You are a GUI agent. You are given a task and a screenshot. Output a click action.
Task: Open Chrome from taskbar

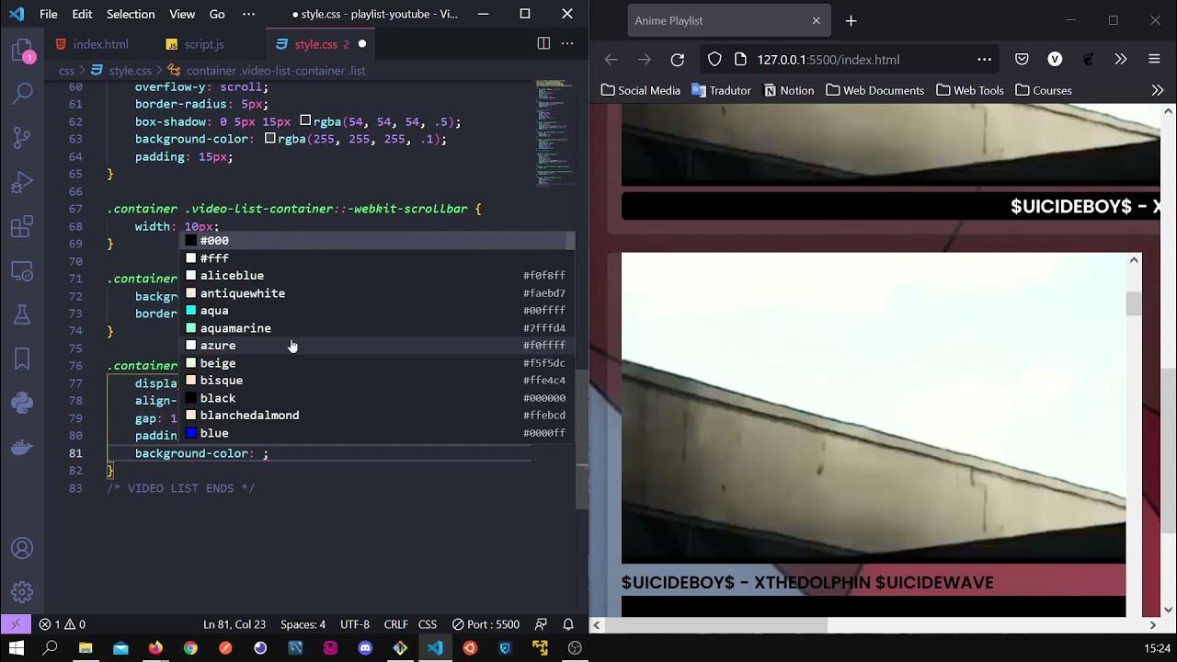[190, 648]
